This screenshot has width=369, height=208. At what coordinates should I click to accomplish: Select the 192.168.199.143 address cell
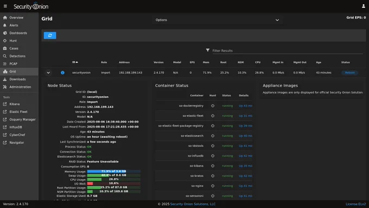[x=130, y=73]
